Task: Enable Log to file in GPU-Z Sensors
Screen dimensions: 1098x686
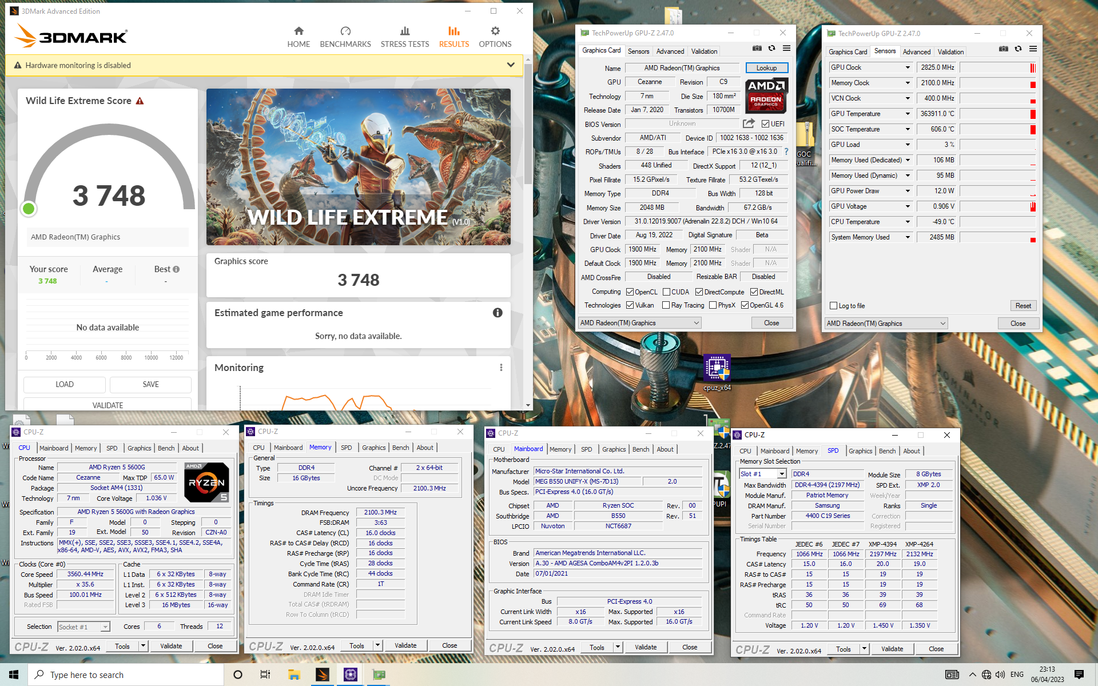Action: point(833,306)
